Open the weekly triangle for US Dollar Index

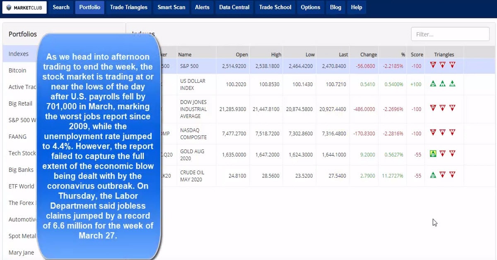pos(443,84)
